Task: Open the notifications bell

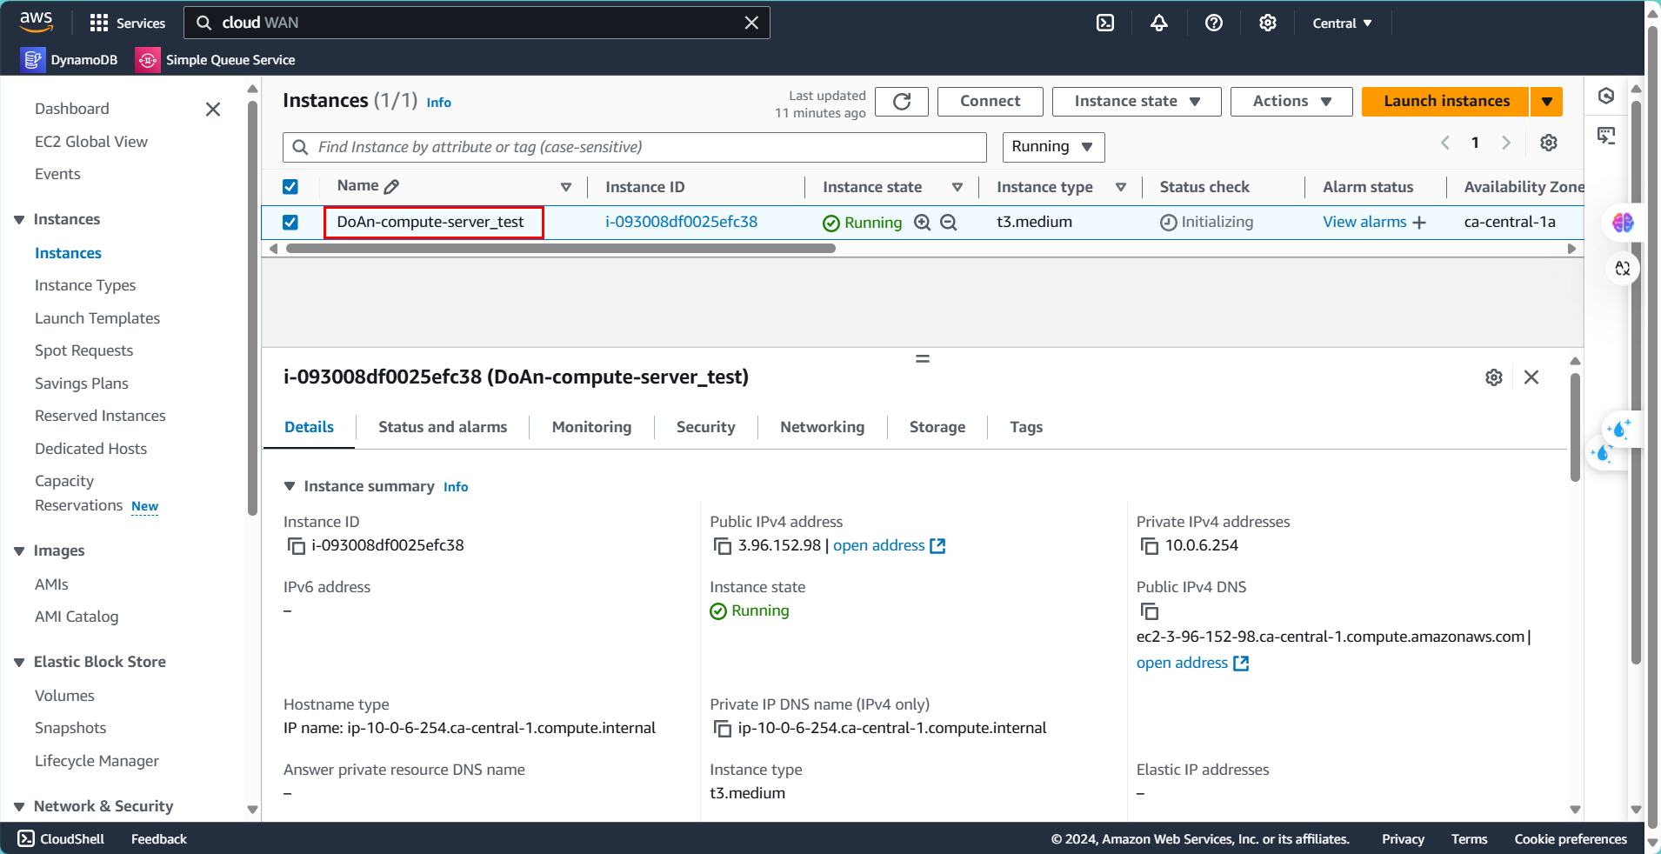Action: coord(1159,23)
